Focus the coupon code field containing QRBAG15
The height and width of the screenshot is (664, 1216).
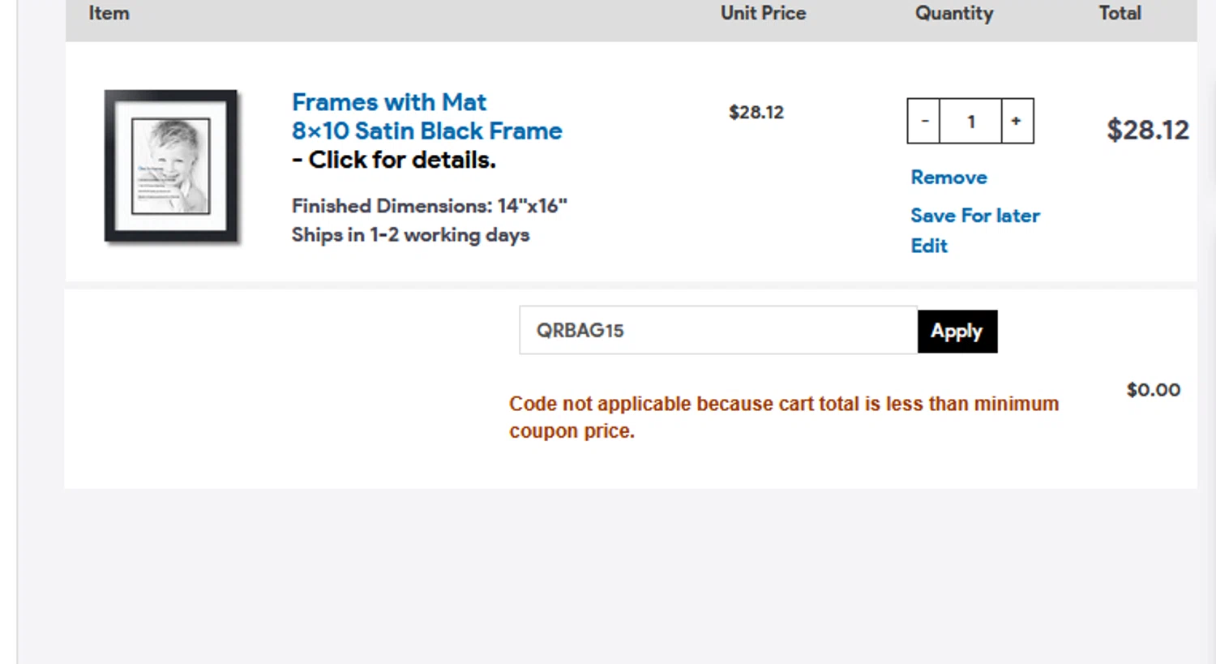click(x=717, y=331)
